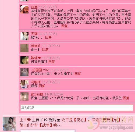
Task: Click 回复 after 尹静's 膜拜 comment
Action: pyautogui.click(x=48, y=38)
